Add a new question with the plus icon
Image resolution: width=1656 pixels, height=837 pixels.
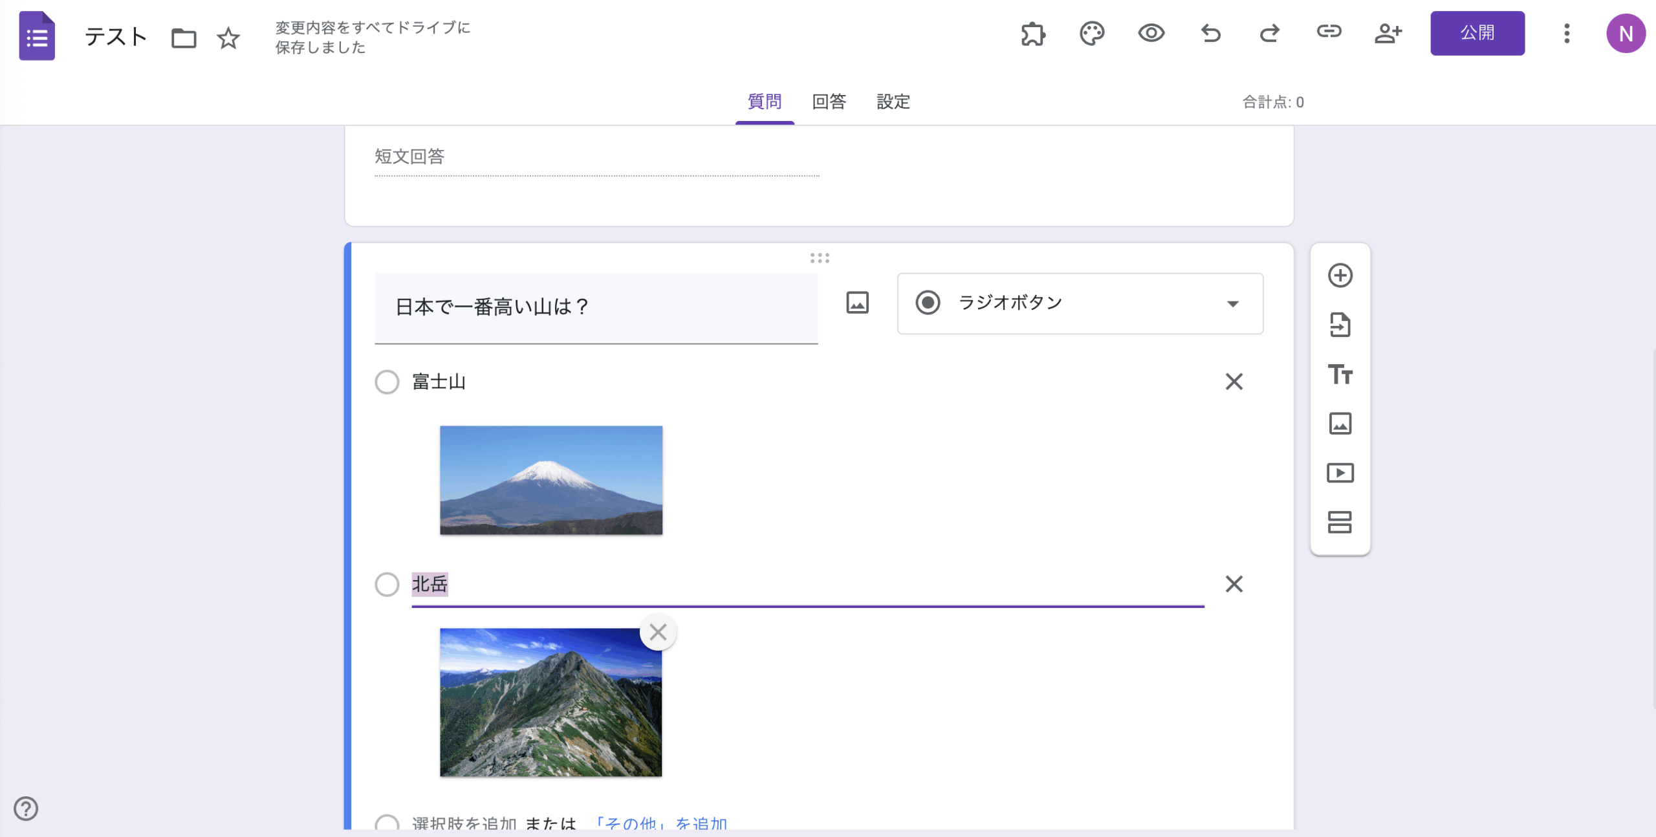click(1341, 276)
